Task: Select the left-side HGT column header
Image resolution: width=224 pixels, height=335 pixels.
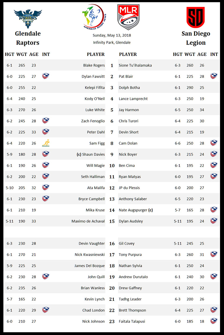Action: click(10, 54)
